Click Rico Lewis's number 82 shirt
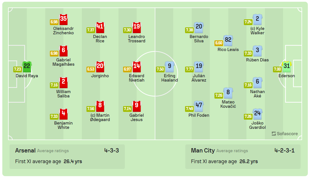This screenshot has width=309, height=177. tap(228, 40)
